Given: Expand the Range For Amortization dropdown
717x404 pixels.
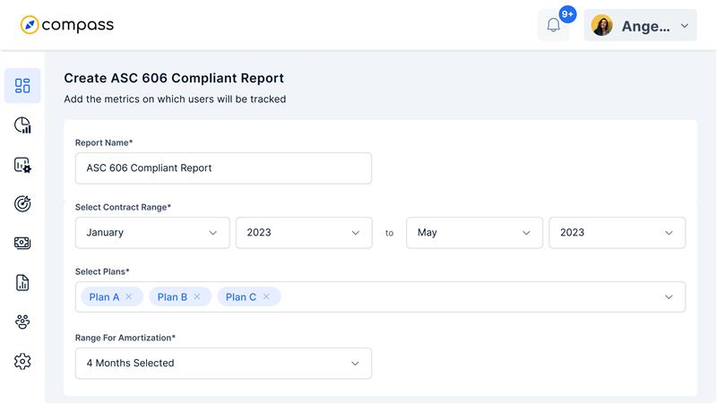Looking at the screenshot, I should coord(223,364).
